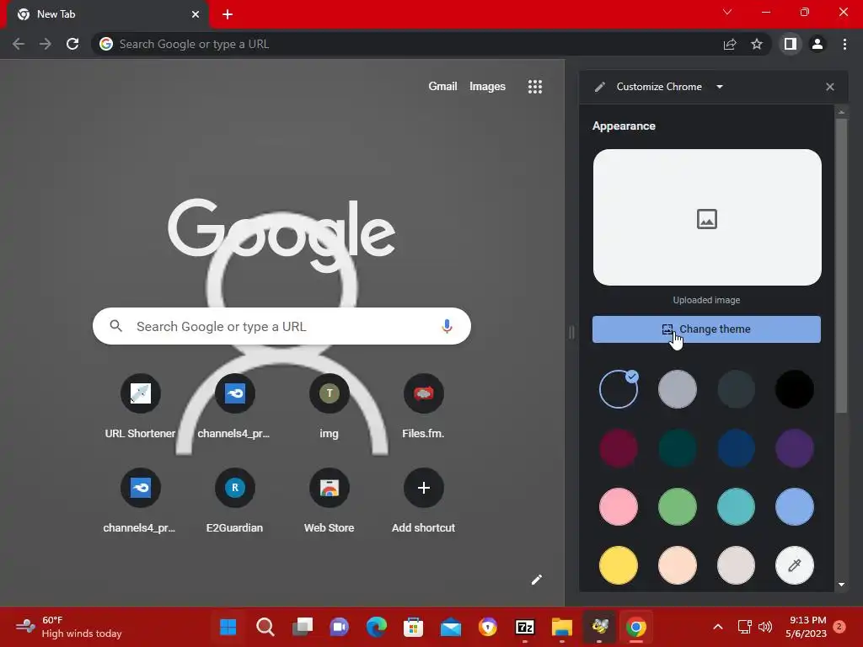Screen dimensions: 863x647
Task: Open Chrome's three-dot menu
Action: point(844,44)
